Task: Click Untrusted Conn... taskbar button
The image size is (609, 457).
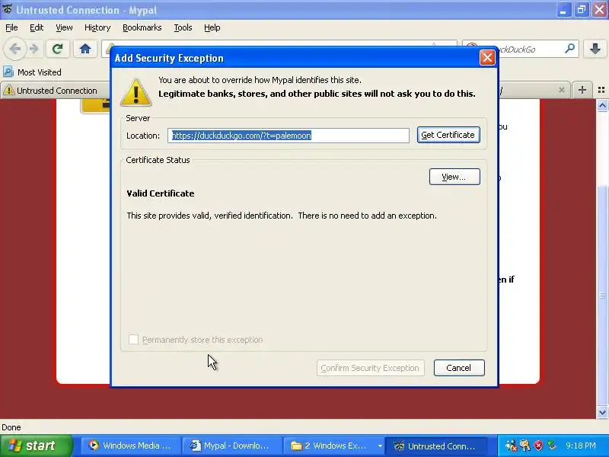Action: [435, 446]
